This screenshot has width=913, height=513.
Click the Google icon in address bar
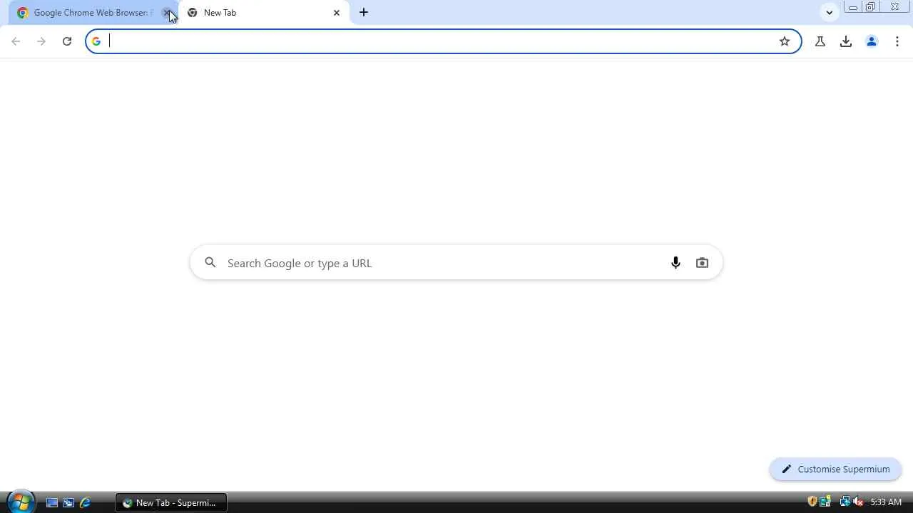(x=96, y=41)
